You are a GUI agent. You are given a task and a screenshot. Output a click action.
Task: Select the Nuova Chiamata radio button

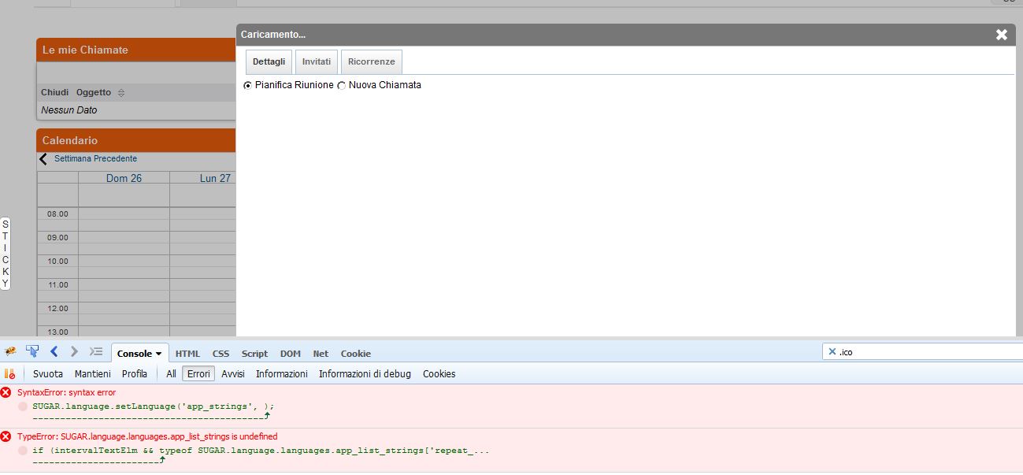pyautogui.click(x=341, y=85)
